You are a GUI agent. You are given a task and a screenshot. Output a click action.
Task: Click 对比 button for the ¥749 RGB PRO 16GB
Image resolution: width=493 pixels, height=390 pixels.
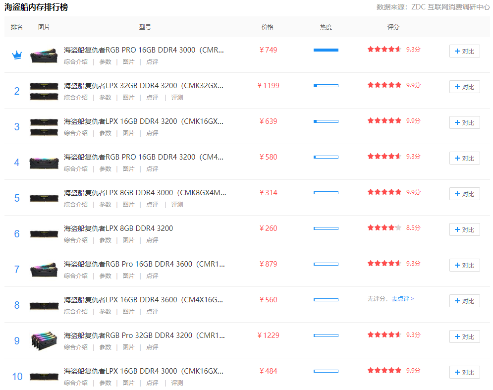point(464,51)
